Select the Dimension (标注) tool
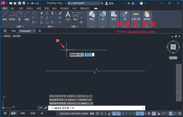Screen dimensions: 183x117 [76, 16]
